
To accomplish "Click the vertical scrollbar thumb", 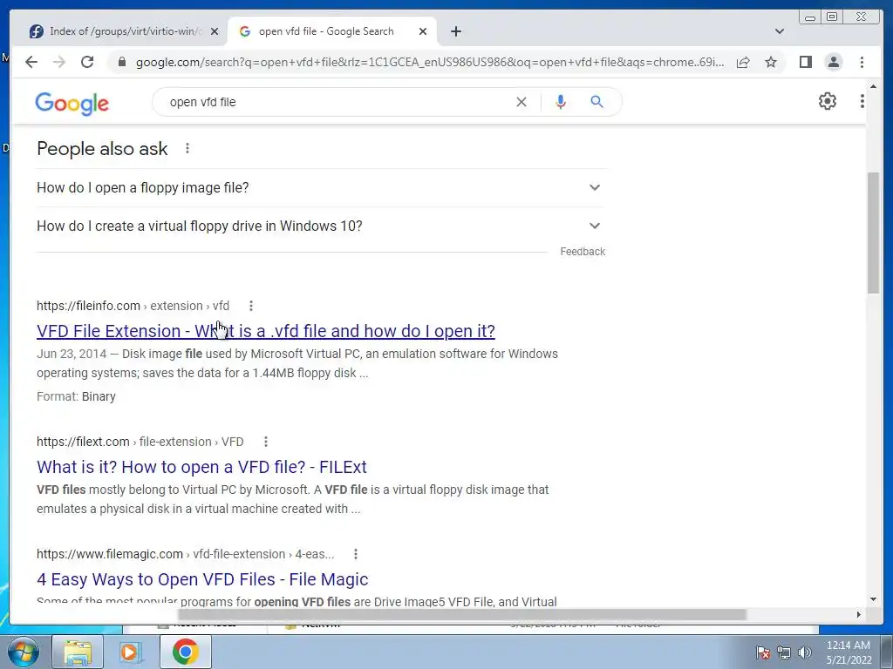I will pyautogui.click(x=874, y=233).
